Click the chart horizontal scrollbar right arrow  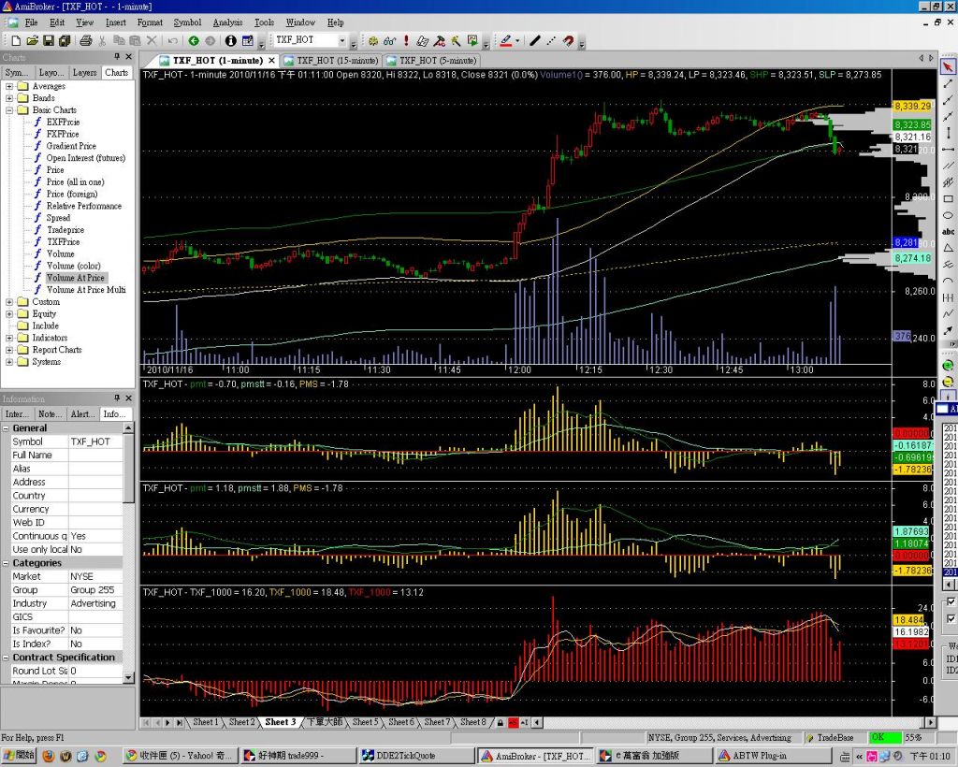[x=931, y=722]
